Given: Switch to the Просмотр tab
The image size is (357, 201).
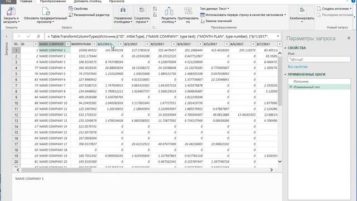Looking at the screenshot, I should click(117, 1).
